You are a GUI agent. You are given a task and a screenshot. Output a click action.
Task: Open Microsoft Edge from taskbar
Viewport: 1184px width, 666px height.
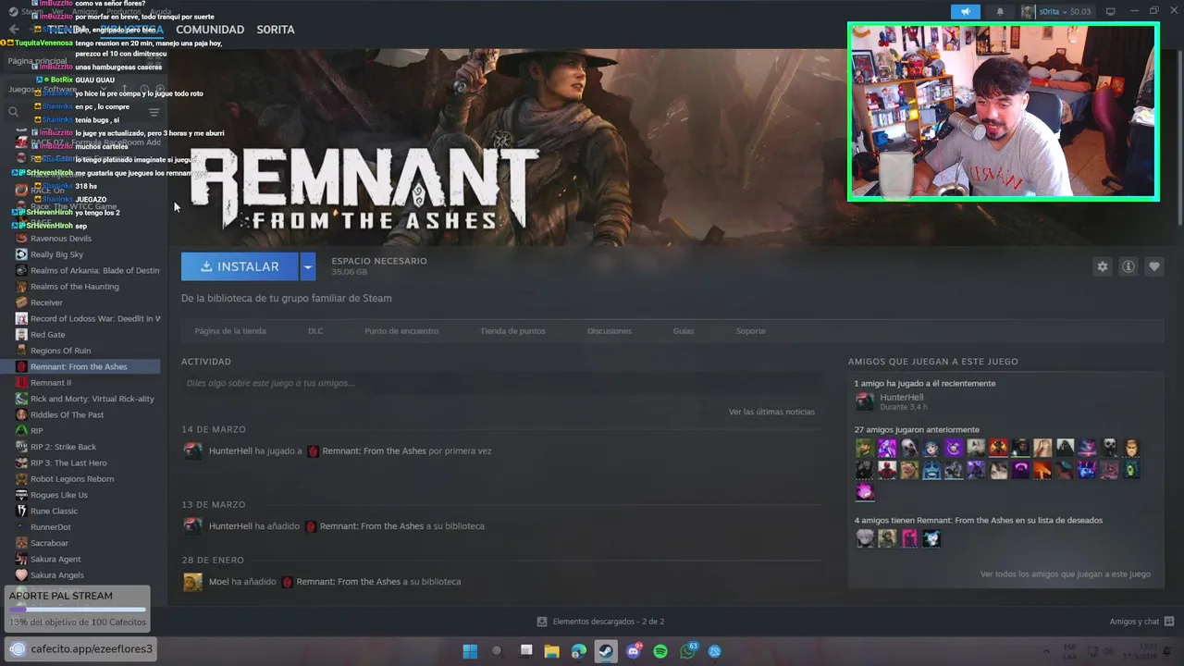(579, 651)
